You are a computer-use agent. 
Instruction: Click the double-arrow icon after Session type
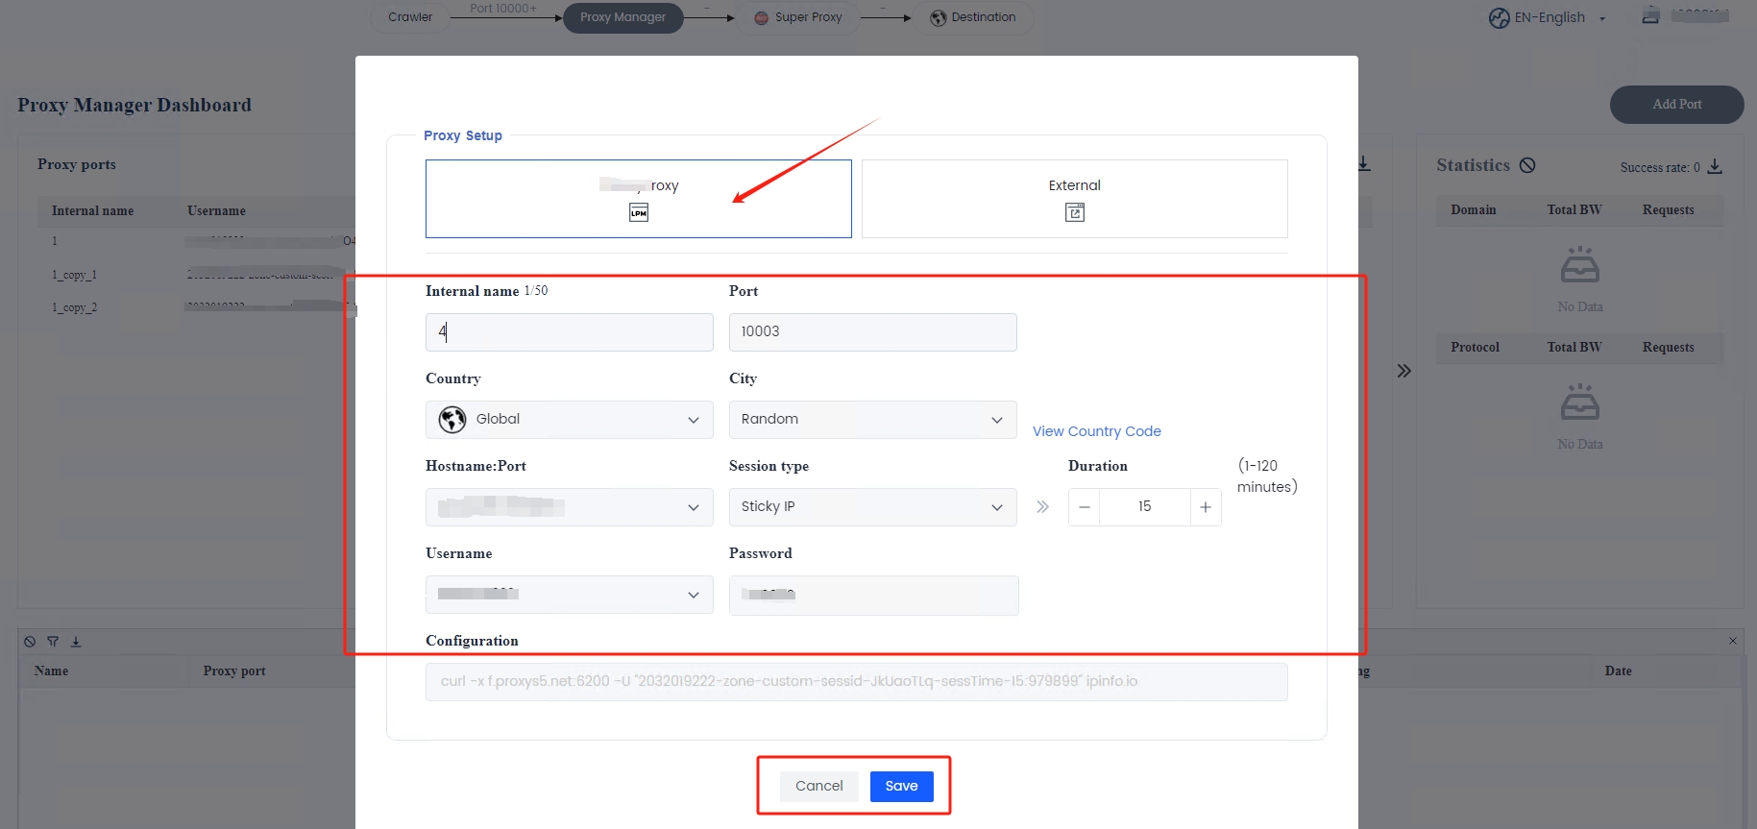pyautogui.click(x=1042, y=507)
